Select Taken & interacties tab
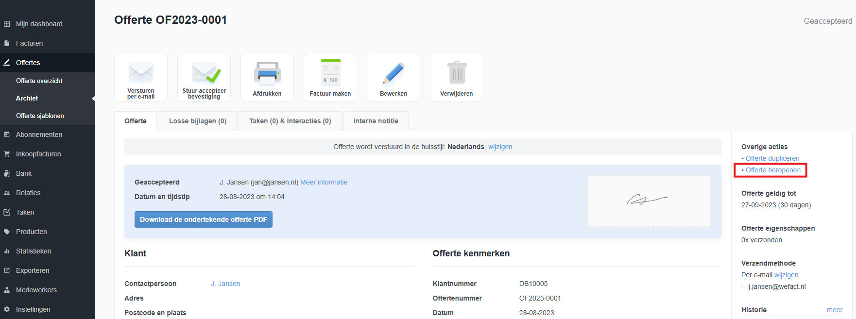The image size is (856, 319). pyautogui.click(x=290, y=121)
